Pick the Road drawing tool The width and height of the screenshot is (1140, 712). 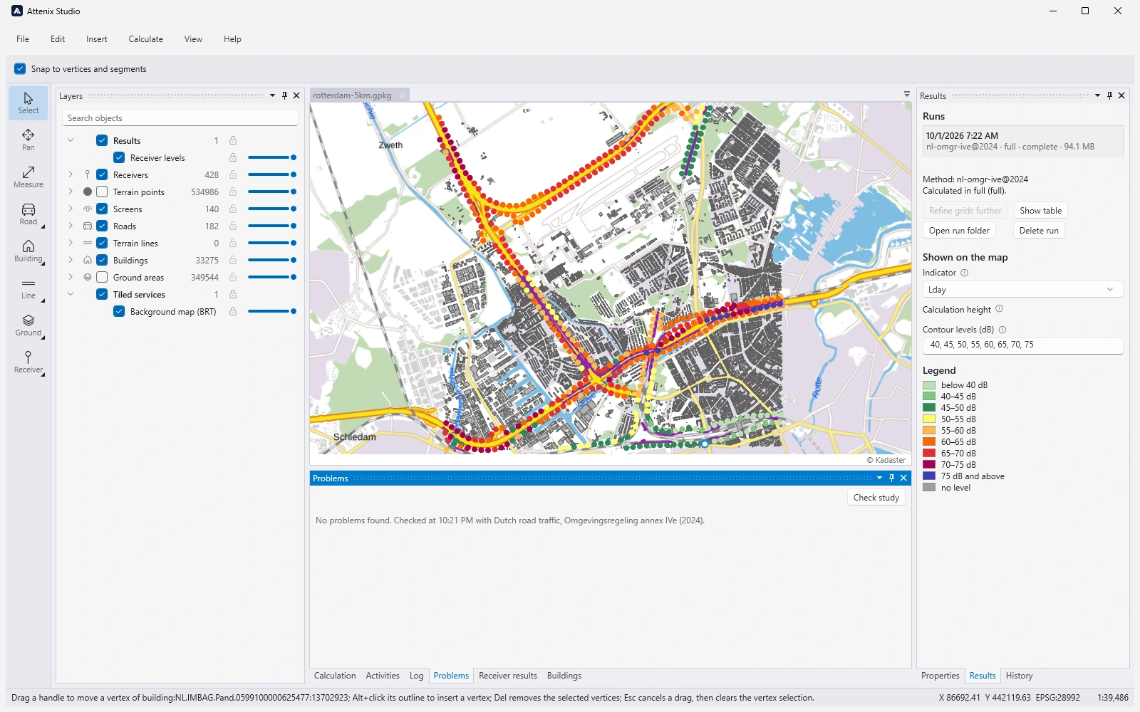click(x=28, y=214)
